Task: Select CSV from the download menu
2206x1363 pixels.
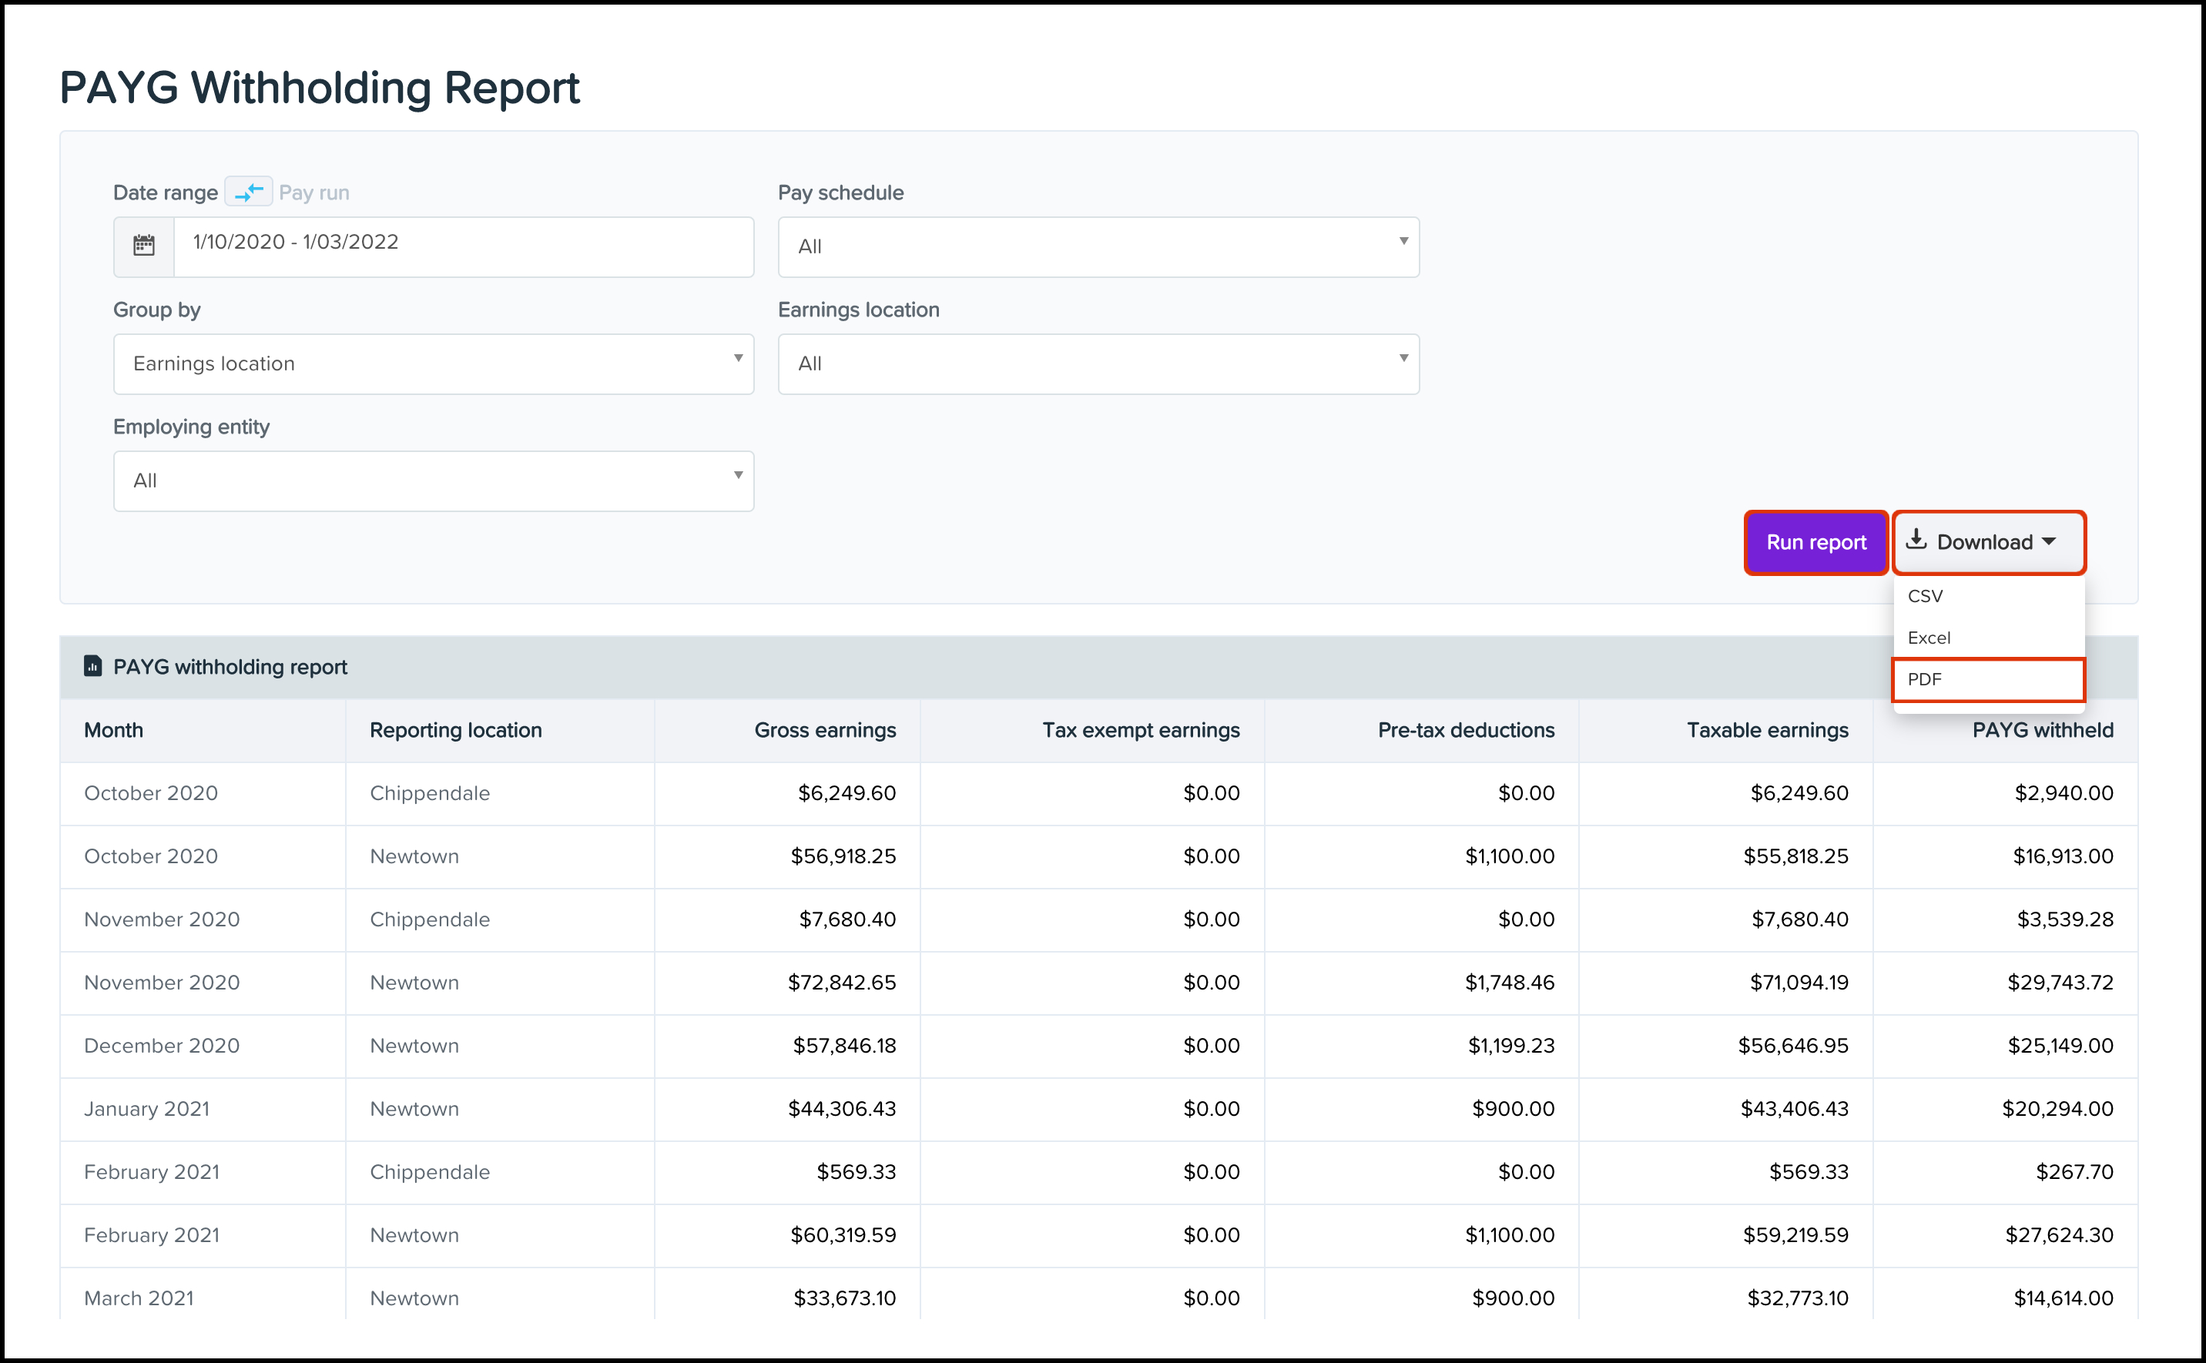Action: (x=1926, y=596)
